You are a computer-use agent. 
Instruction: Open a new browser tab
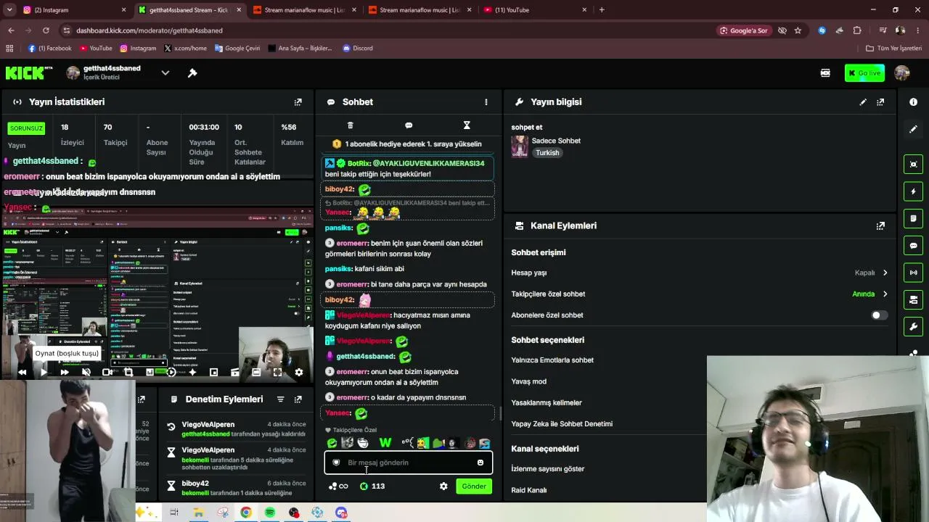point(602,10)
